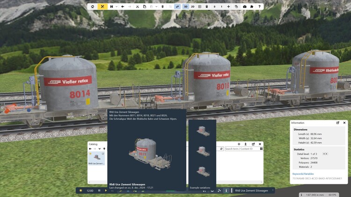This screenshot has width=351, height=197.
Task: Open paste options dropdown arrow
Action: pos(156,7)
